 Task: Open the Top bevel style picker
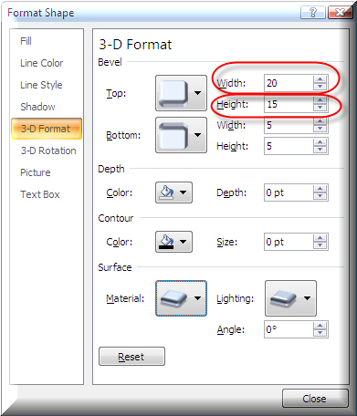click(181, 93)
